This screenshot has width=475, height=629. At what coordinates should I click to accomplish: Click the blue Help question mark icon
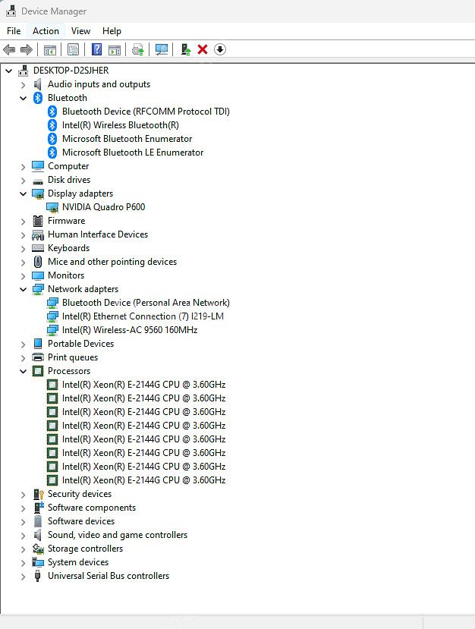pyautogui.click(x=96, y=50)
